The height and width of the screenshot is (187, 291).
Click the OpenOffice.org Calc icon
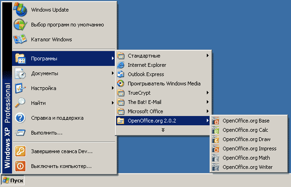[216, 130]
